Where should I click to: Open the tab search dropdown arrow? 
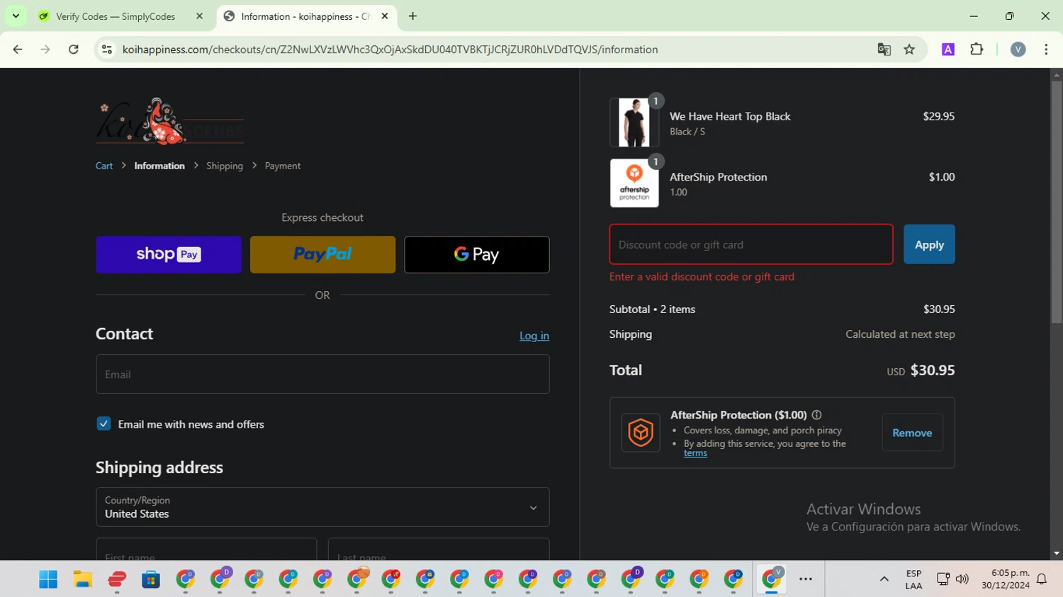point(16,16)
